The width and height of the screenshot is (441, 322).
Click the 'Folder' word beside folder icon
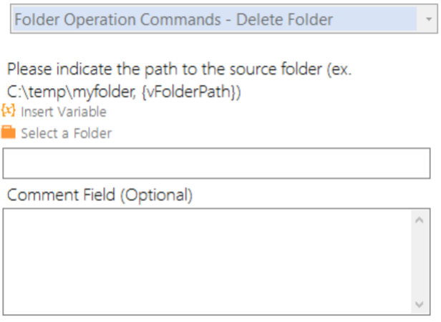click(x=93, y=133)
